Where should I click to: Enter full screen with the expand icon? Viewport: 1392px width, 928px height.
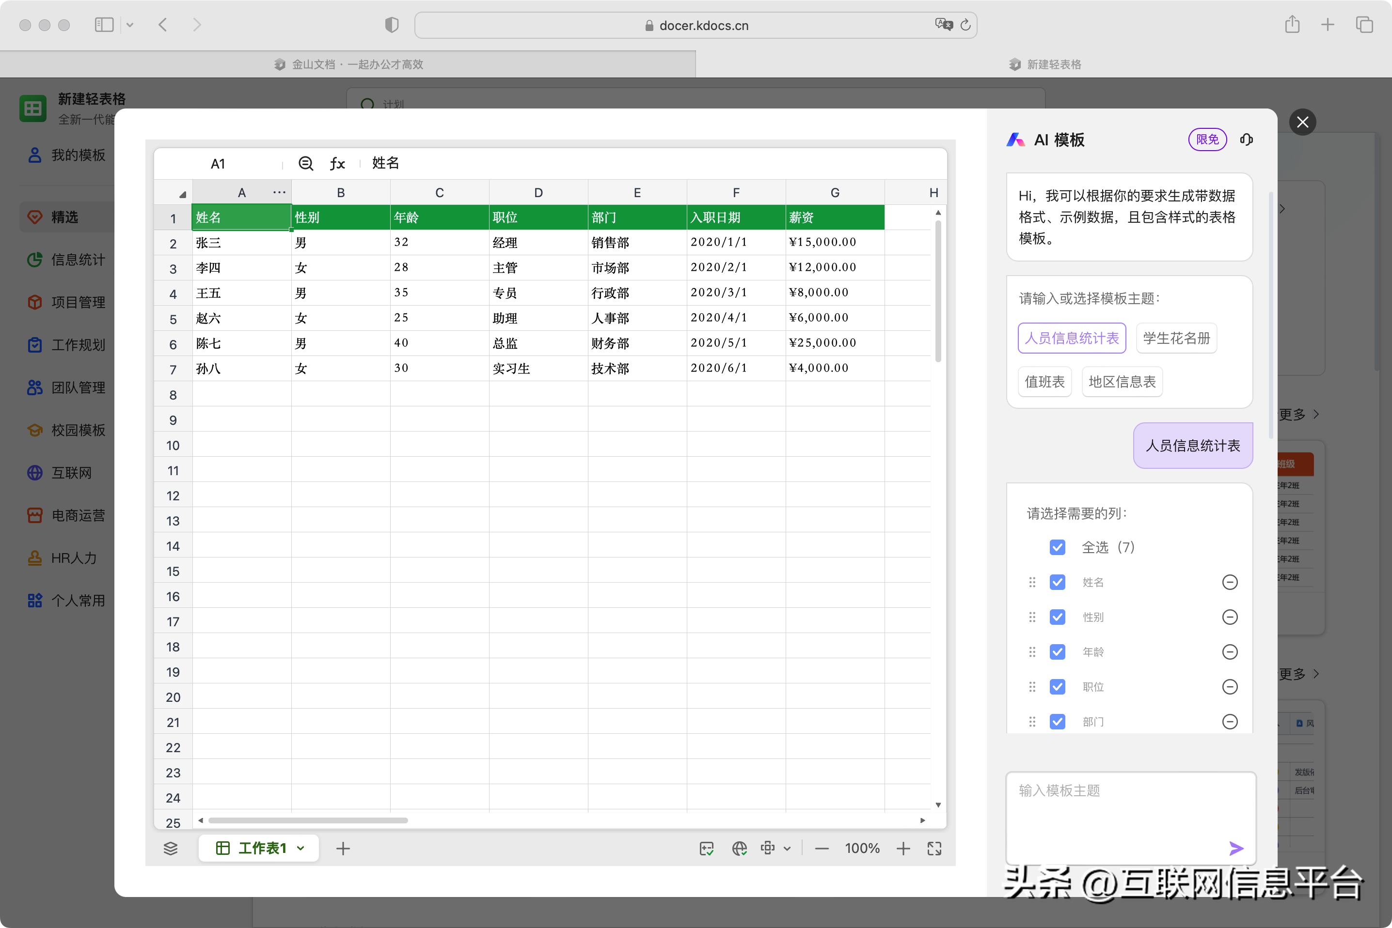tap(934, 848)
